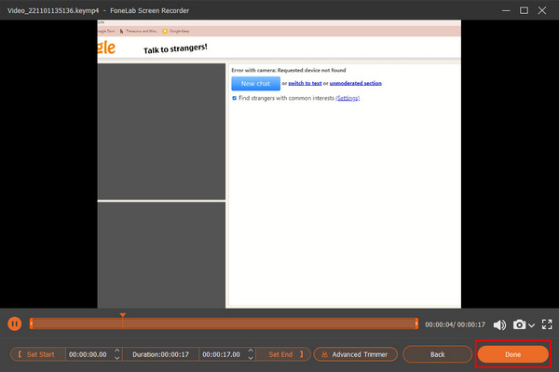Decrease the start time with down arrow

117,358
